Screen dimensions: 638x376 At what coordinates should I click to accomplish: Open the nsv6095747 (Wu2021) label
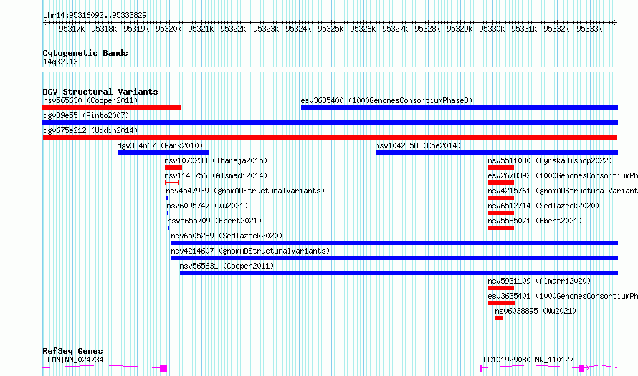207,206
